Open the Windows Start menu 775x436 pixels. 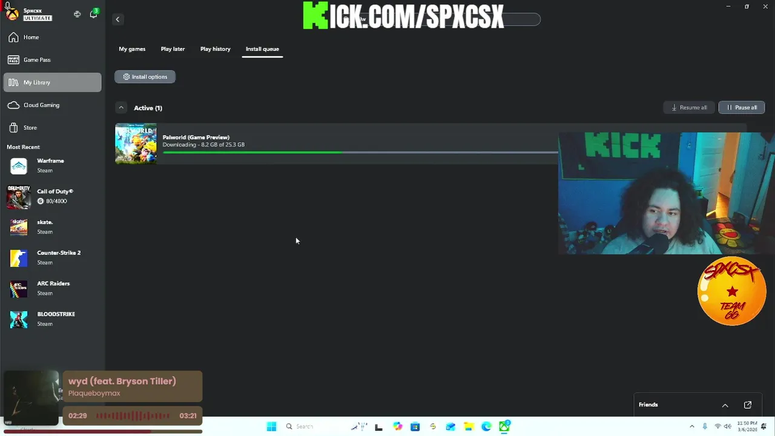point(271,427)
